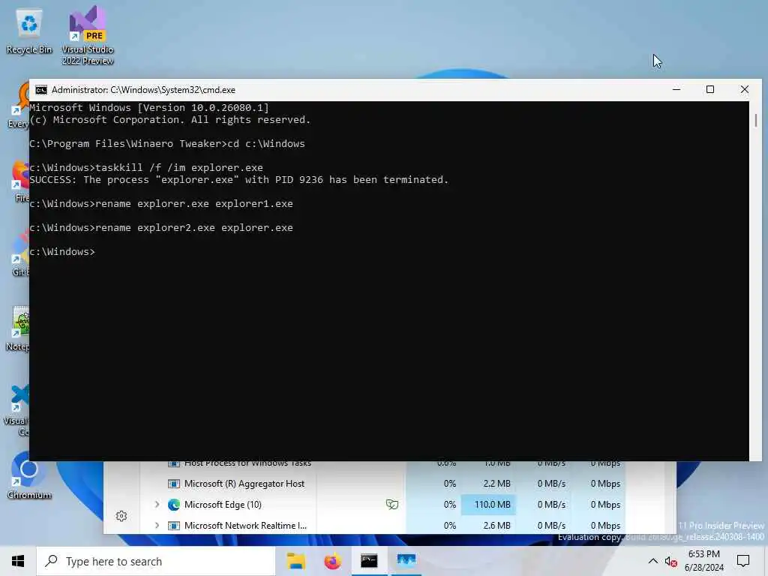Click the cmd.exe title bar icon
The width and height of the screenshot is (768, 576).
(41, 90)
